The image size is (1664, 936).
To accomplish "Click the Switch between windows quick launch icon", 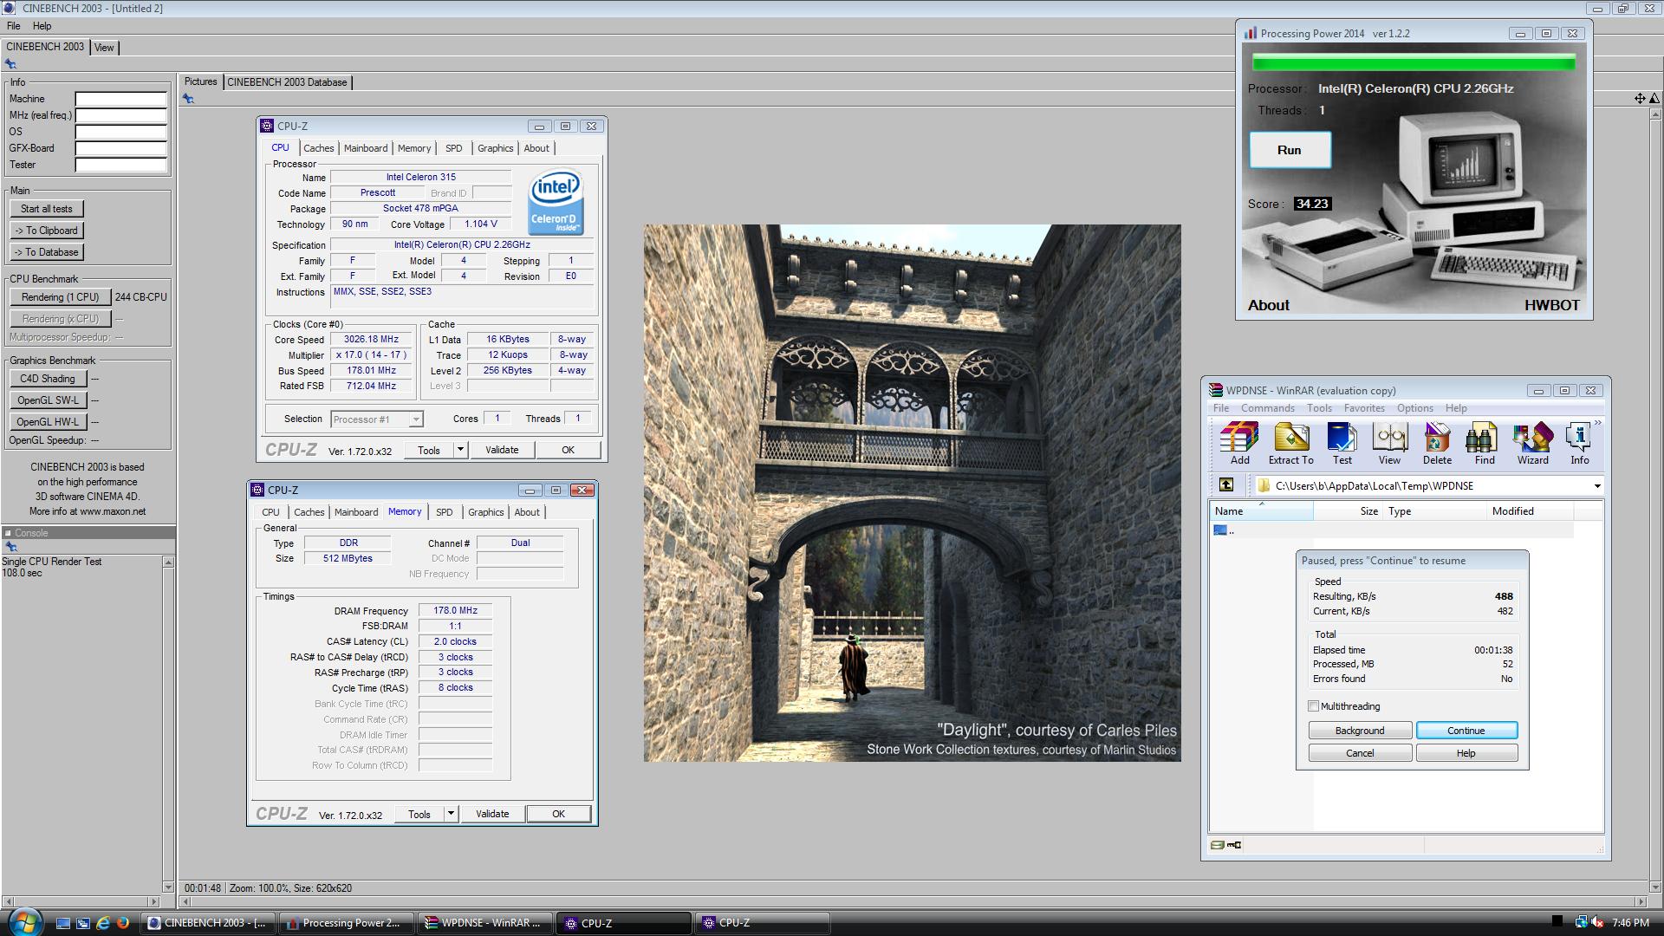I will pyautogui.click(x=83, y=923).
